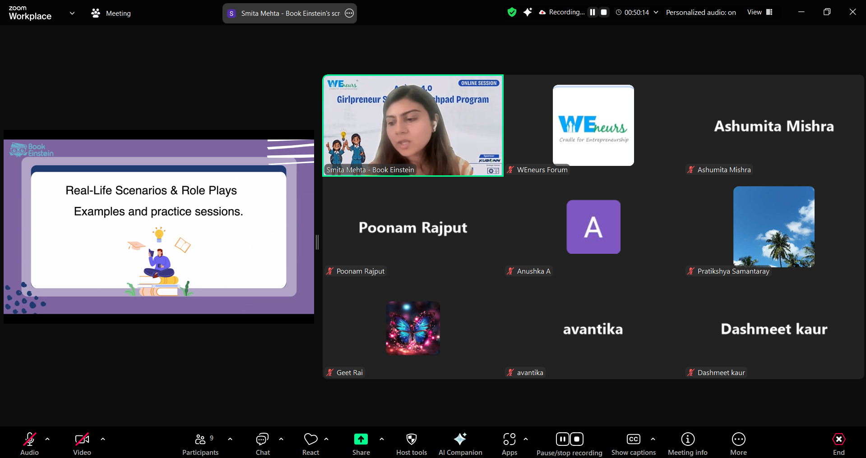Click muted mic icon for Dashmeet kaur
Image resolution: width=866 pixels, height=458 pixels.
(691, 373)
